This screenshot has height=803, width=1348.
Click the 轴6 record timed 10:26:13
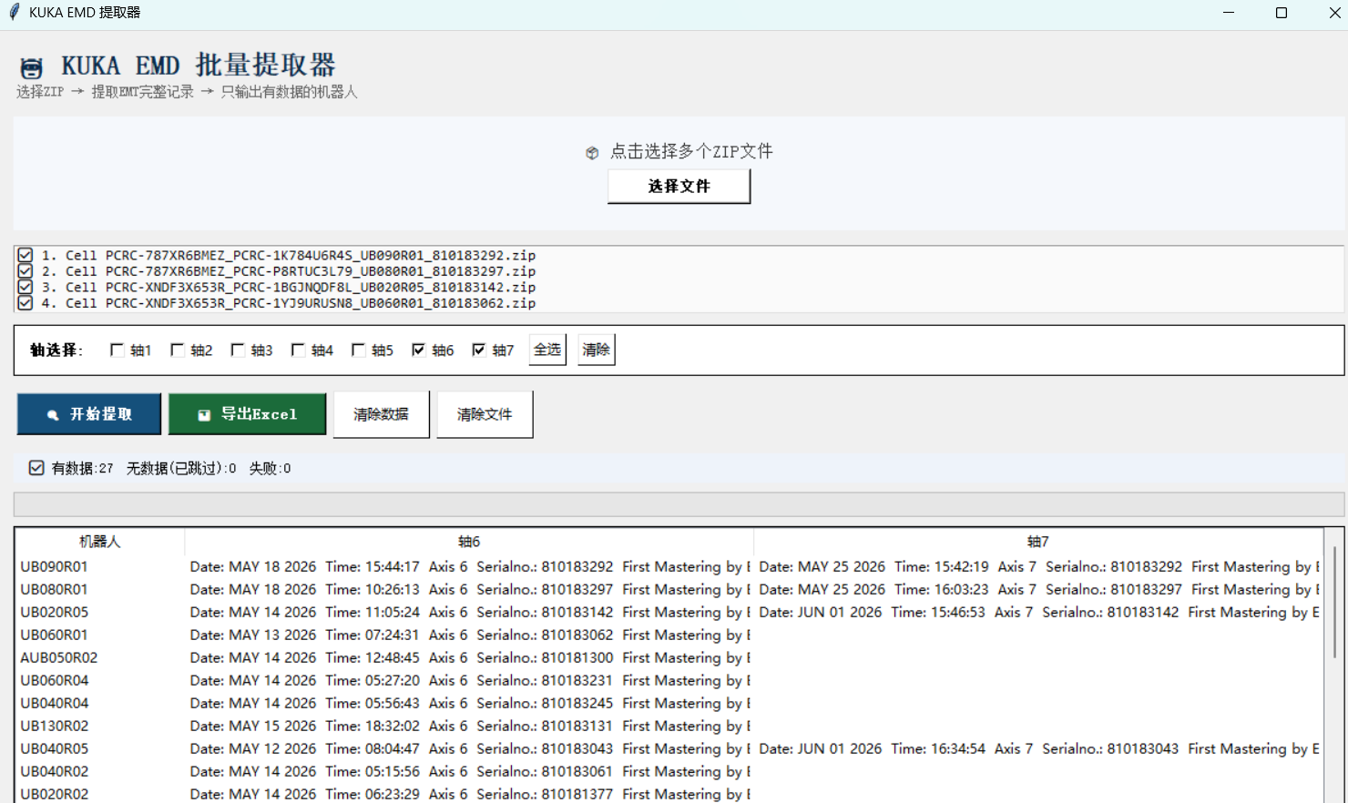469,589
